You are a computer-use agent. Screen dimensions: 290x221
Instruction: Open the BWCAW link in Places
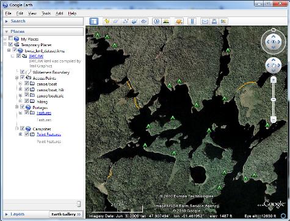coord(36,56)
